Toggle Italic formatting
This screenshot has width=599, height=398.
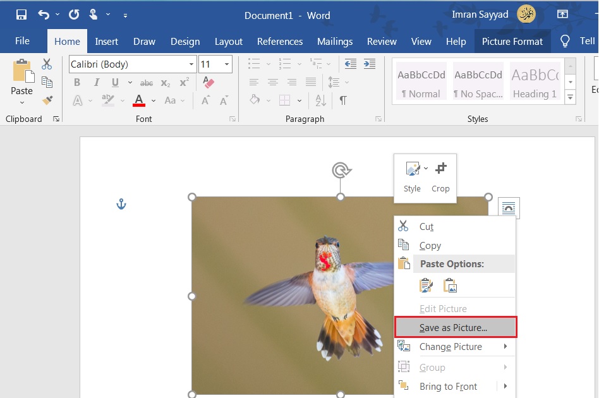pos(97,83)
